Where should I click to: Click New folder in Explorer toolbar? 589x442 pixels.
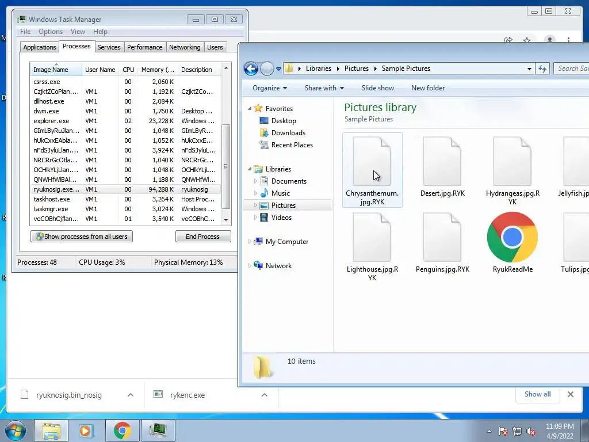pos(428,88)
